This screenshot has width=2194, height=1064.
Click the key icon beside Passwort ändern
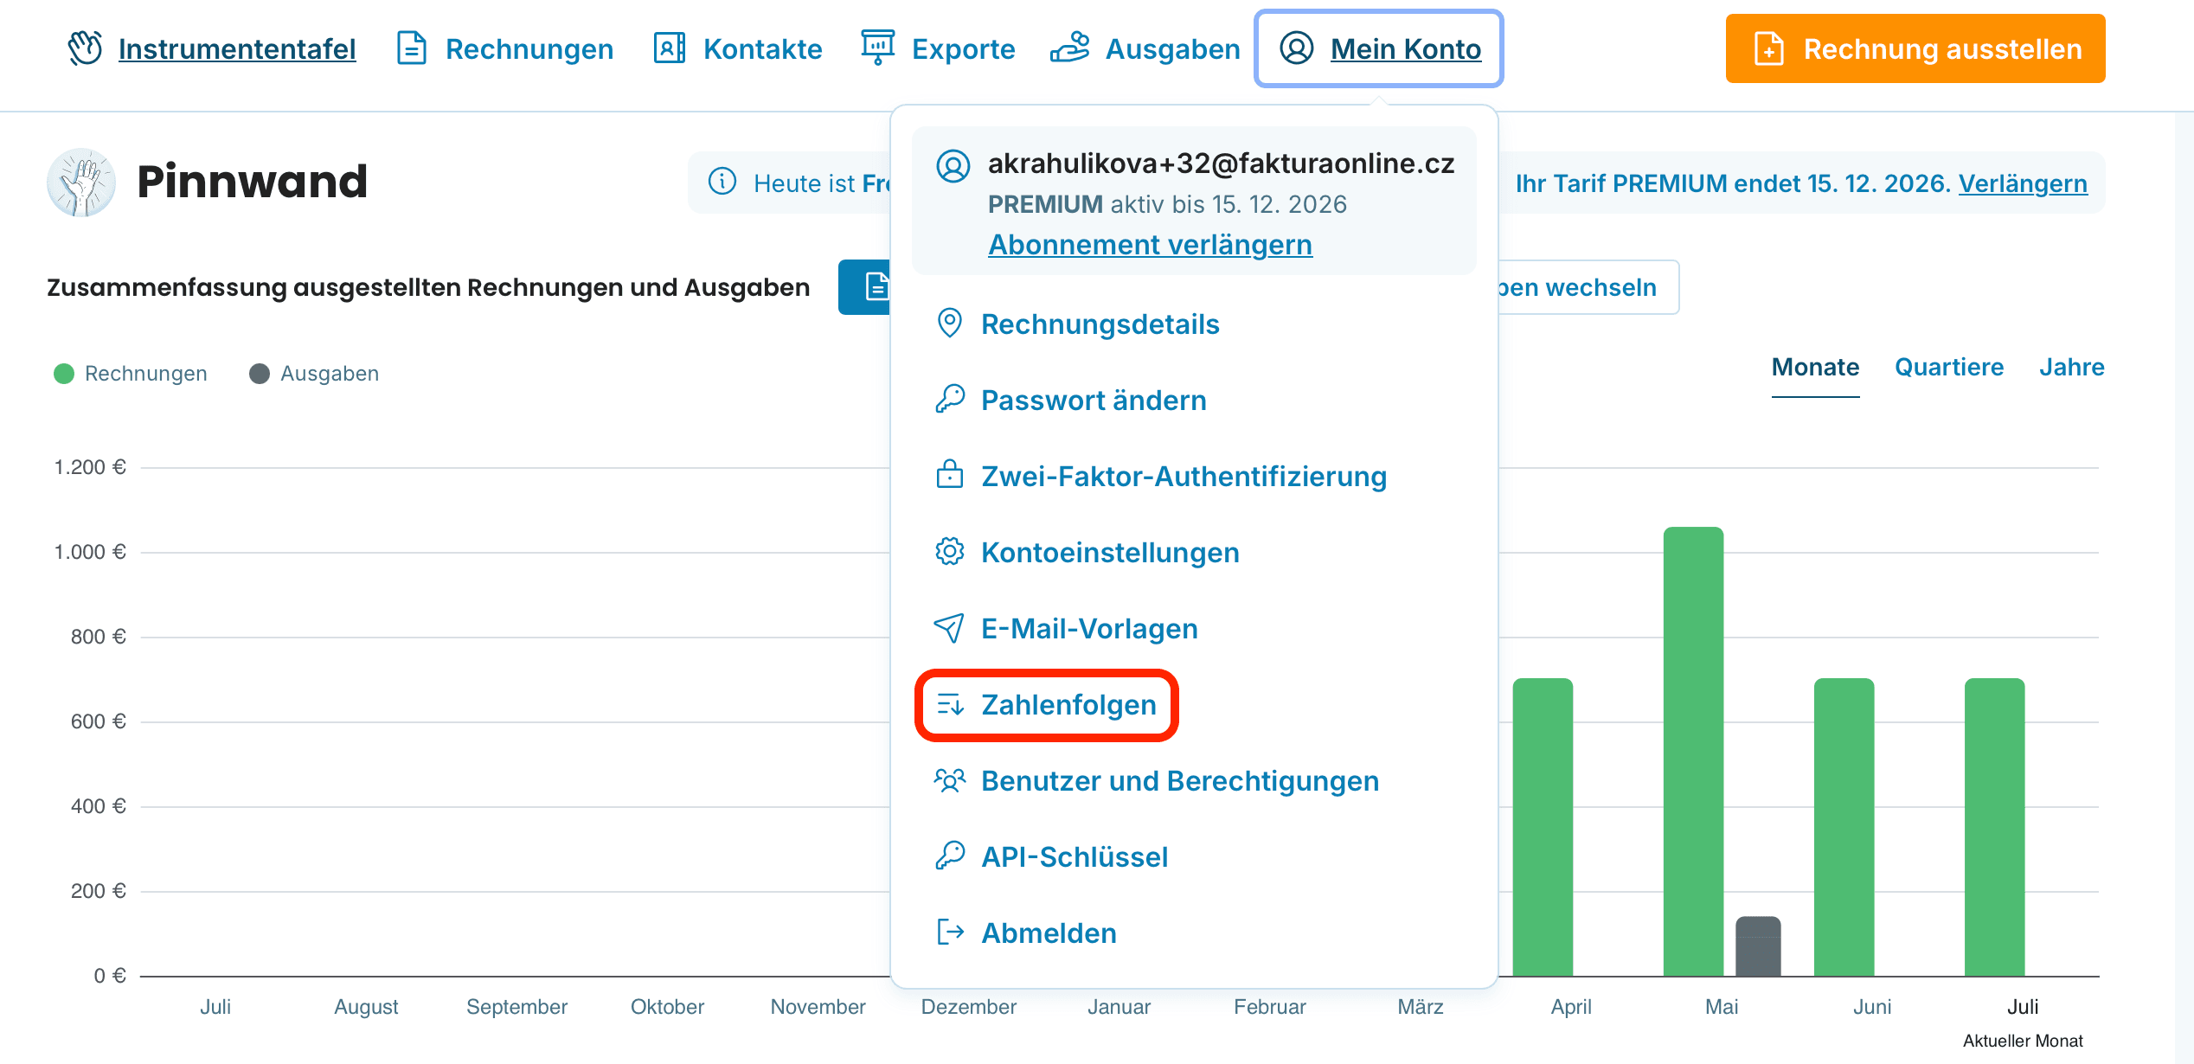point(950,400)
